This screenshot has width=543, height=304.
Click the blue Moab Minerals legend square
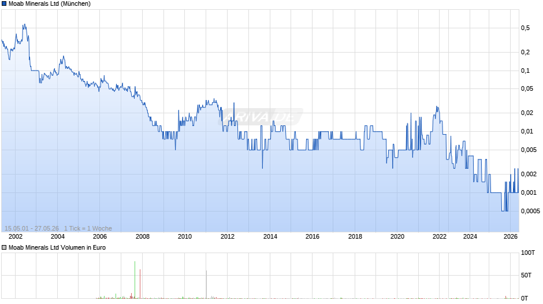(4, 4)
